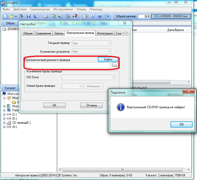Open the Новая буква привода dropdown
Screen dimensions: 197x180
(x=72, y=86)
